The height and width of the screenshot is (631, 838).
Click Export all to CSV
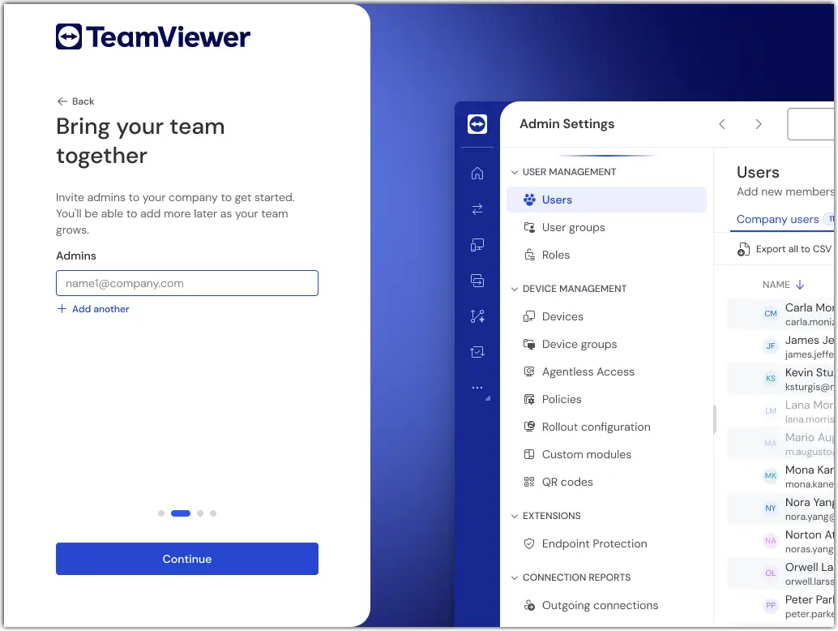pos(784,249)
